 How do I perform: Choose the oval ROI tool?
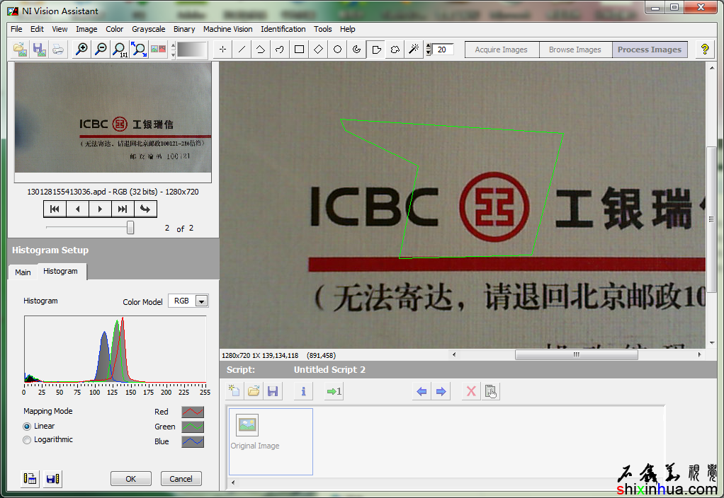(338, 50)
